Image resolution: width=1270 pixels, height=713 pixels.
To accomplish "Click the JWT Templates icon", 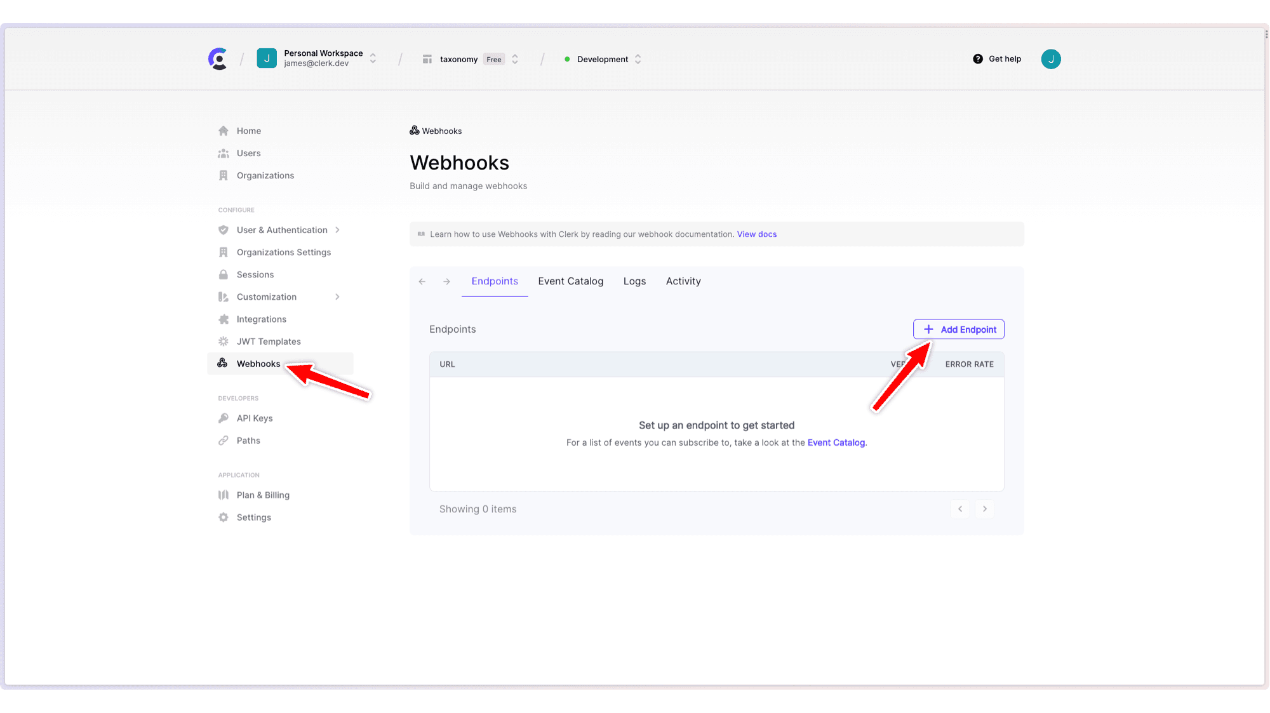I will point(223,341).
